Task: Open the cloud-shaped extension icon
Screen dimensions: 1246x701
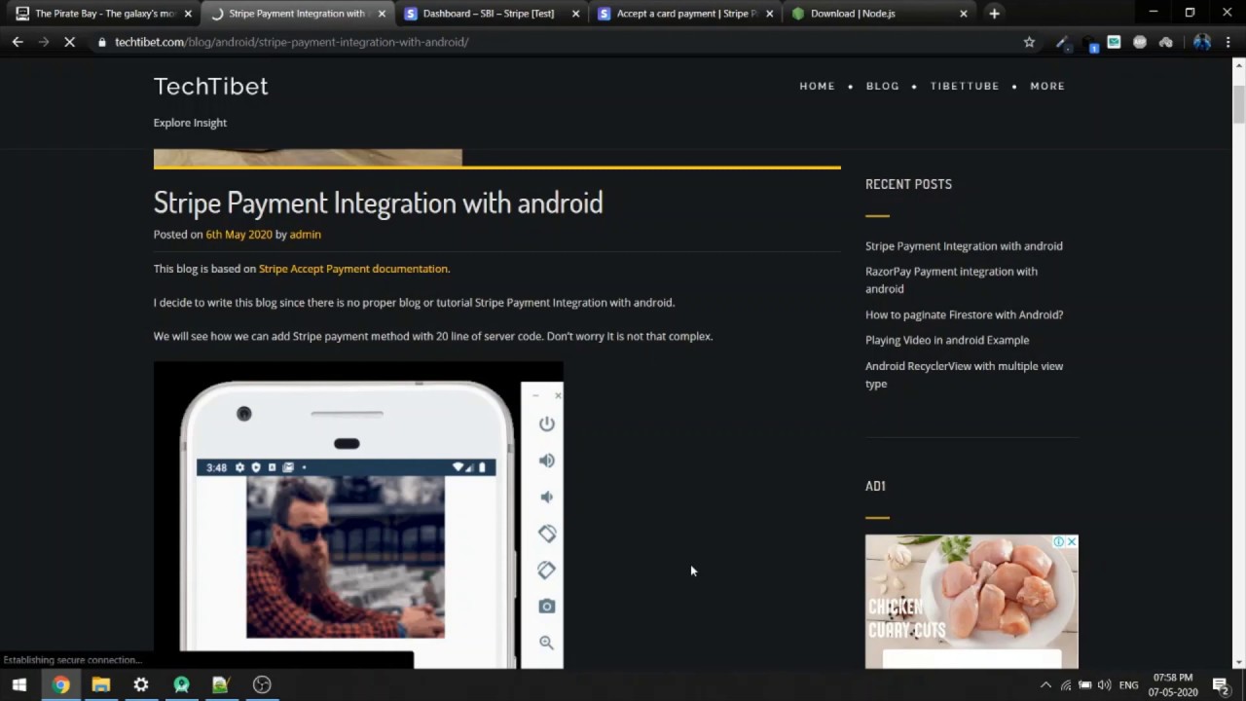Action: click(x=1165, y=42)
